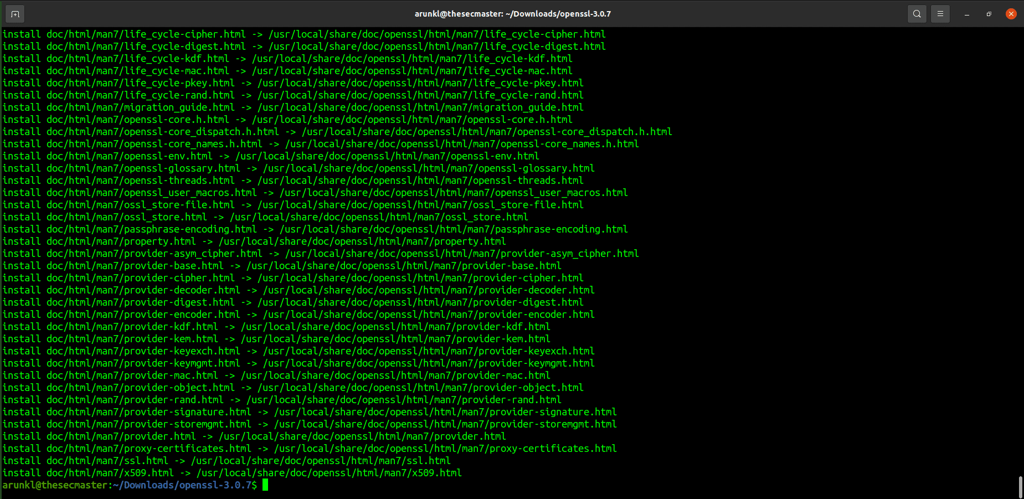This screenshot has height=499, width=1024.
Task: Click the life_cycle-rand.html install line
Action: pyautogui.click(x=293, y=95)
